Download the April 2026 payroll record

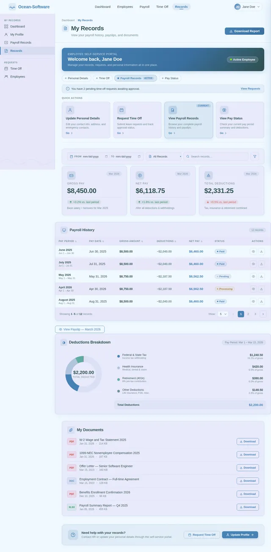[x=261, y=289]
